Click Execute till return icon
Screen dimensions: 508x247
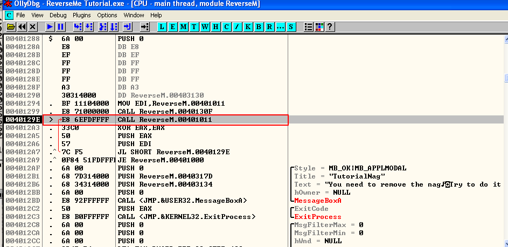(128, 26)
